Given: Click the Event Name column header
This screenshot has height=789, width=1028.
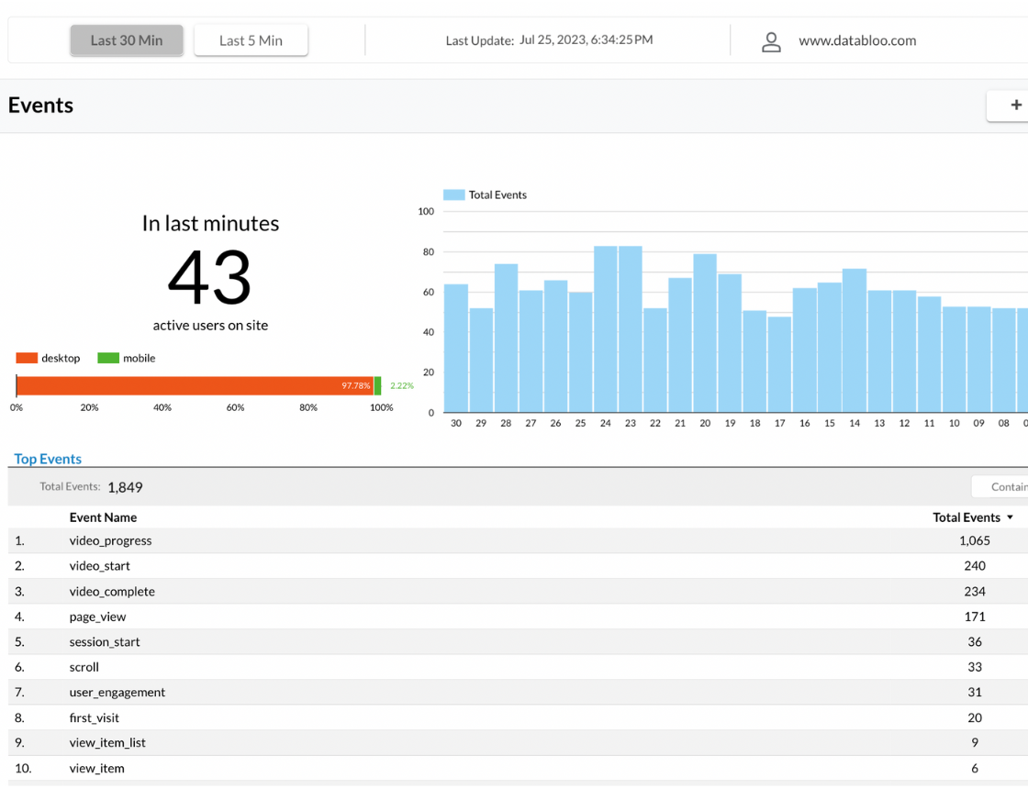Looking at the screenshot, I should [x=103, y=517].
